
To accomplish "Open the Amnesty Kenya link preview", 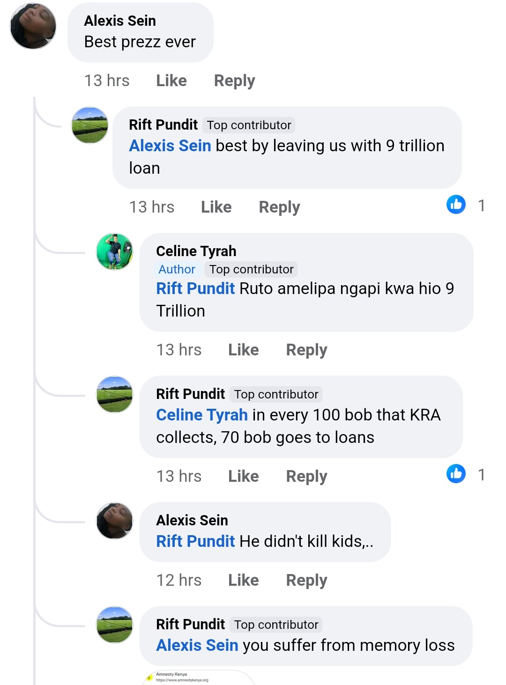I will point(197,677).
